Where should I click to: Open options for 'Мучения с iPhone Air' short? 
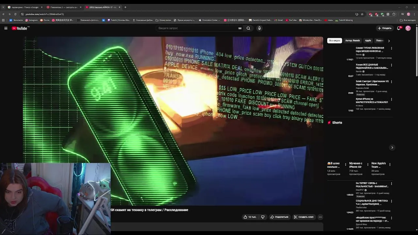click(368, 164)
